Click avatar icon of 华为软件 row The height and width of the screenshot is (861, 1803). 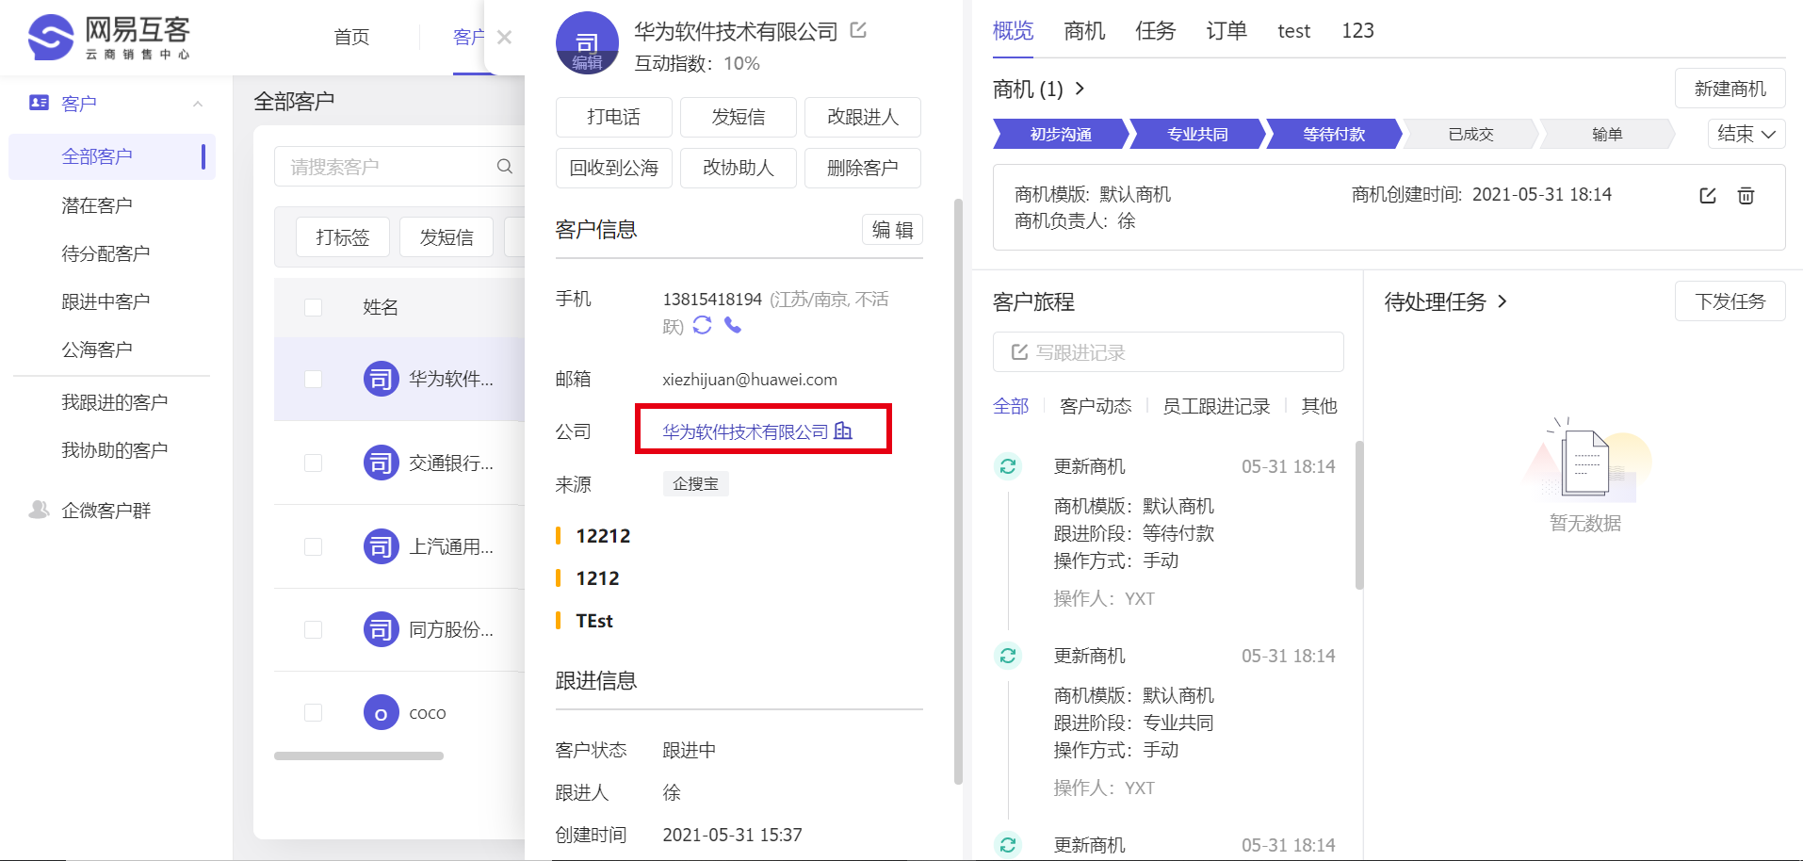point(381,379)
